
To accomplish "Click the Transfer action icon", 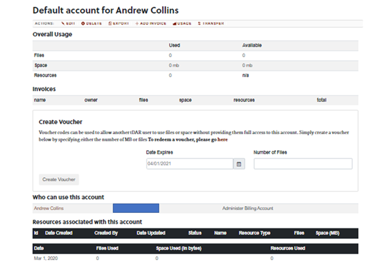I will [211, 23].
